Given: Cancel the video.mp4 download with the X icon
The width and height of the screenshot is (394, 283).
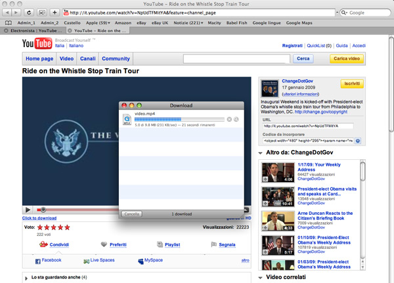Looking at the screenshot, I should tap(229, 119).
